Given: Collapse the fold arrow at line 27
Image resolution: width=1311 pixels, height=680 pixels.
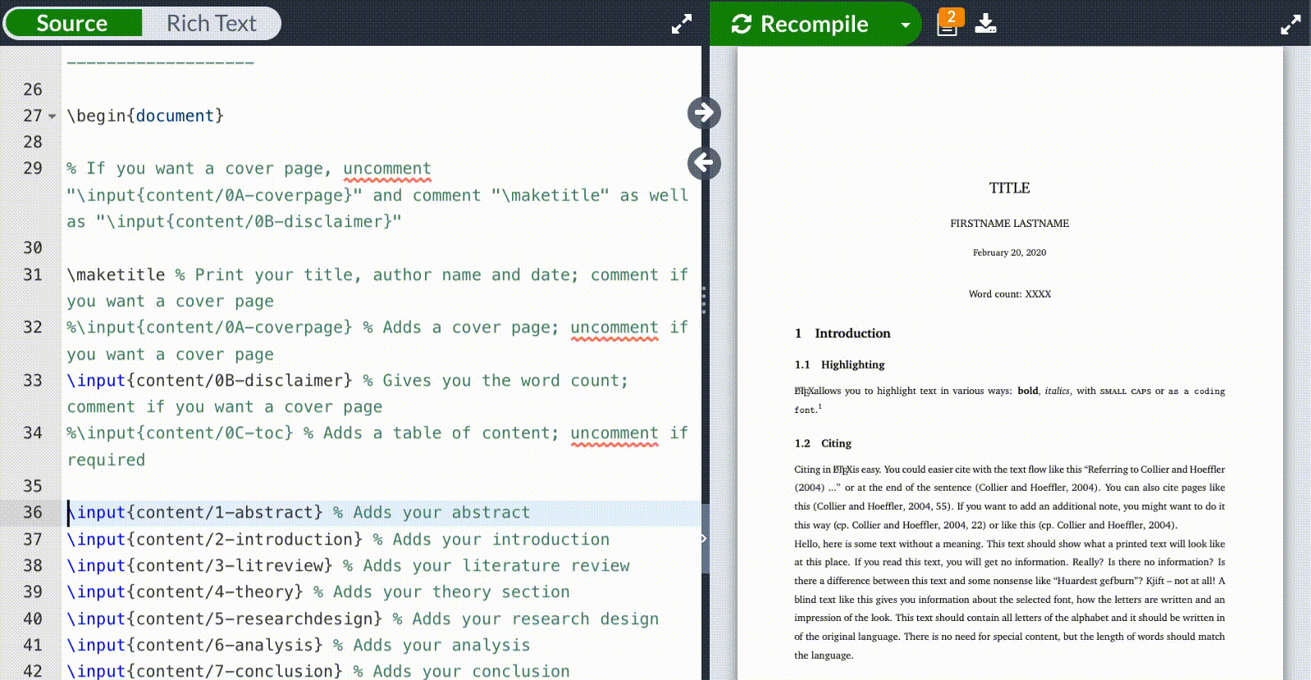Looking at the screenshot, I should point(53,116).
